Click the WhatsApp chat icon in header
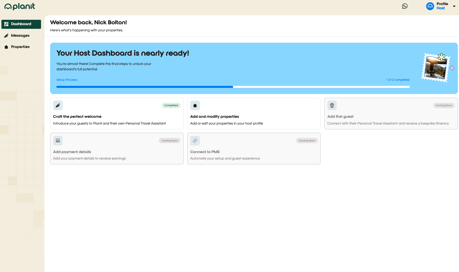 [x=405, y=6]
